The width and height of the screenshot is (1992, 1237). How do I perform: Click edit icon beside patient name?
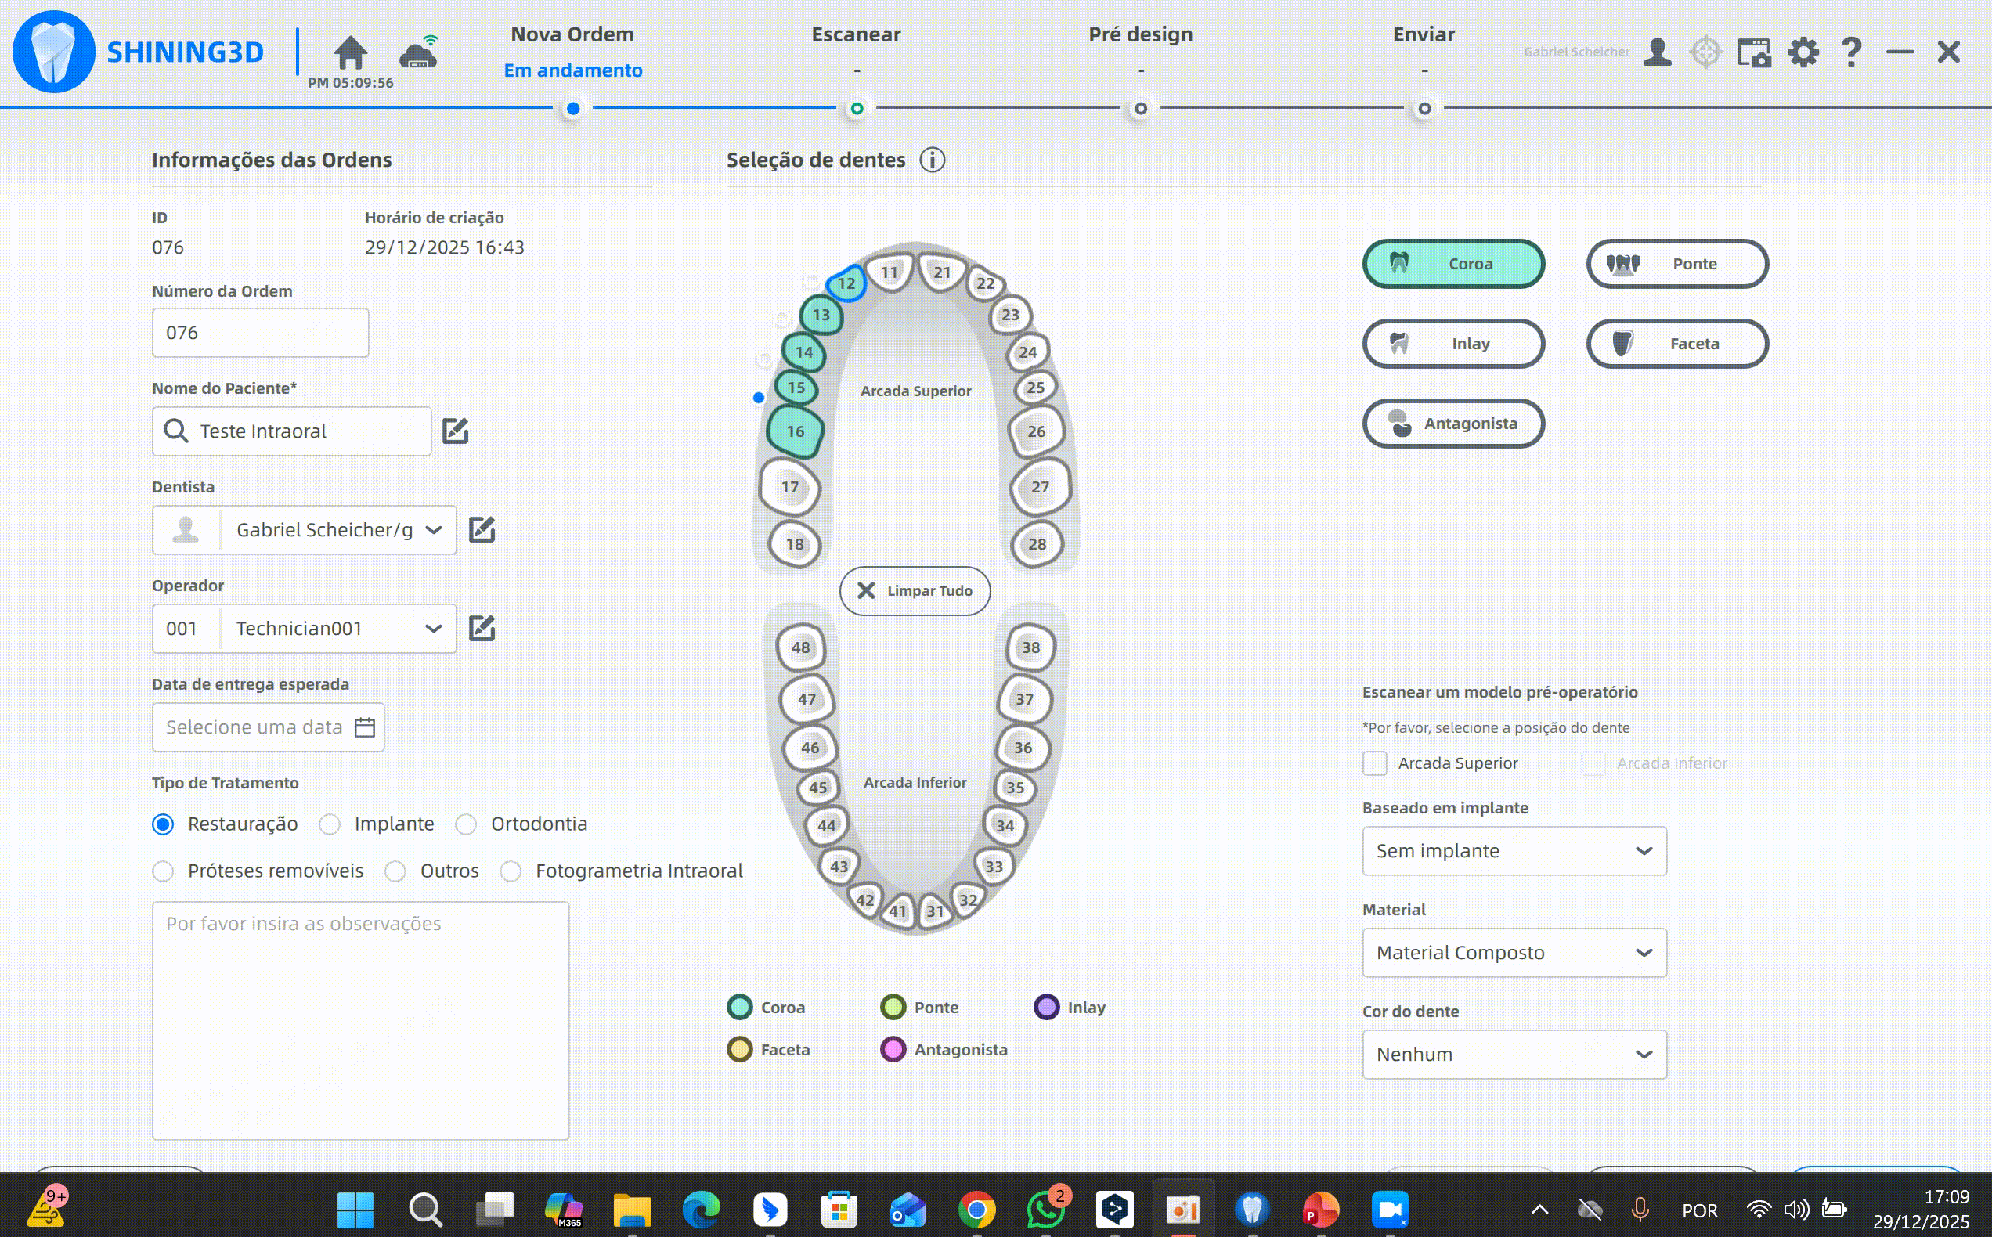456,431
